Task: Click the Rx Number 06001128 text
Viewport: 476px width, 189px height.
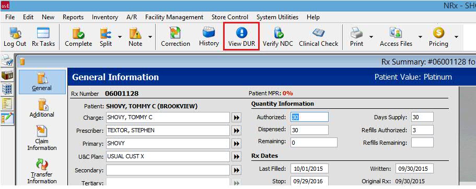Action: click(122, 93)
